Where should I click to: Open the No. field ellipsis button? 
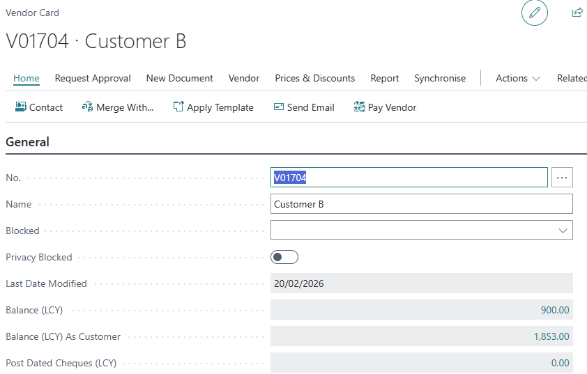pyautogui.click(x=562, y=178)
